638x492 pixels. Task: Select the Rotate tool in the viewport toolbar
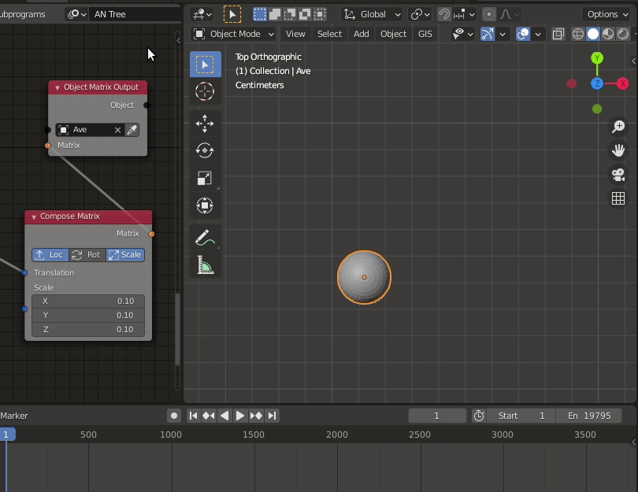click(x=205, y=150)
